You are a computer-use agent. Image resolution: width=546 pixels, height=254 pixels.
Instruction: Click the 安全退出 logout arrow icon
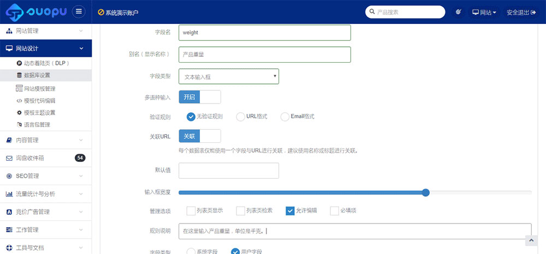533,12
